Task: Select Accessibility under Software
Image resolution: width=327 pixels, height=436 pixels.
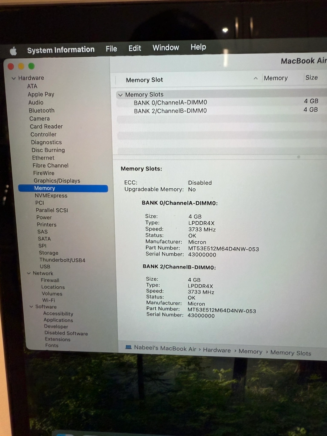Action: (58, 314)
